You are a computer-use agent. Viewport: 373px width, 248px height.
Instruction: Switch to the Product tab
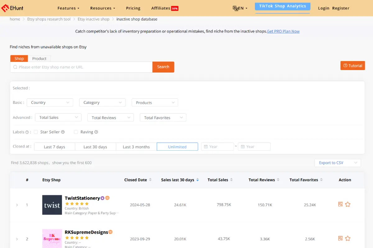39,58
